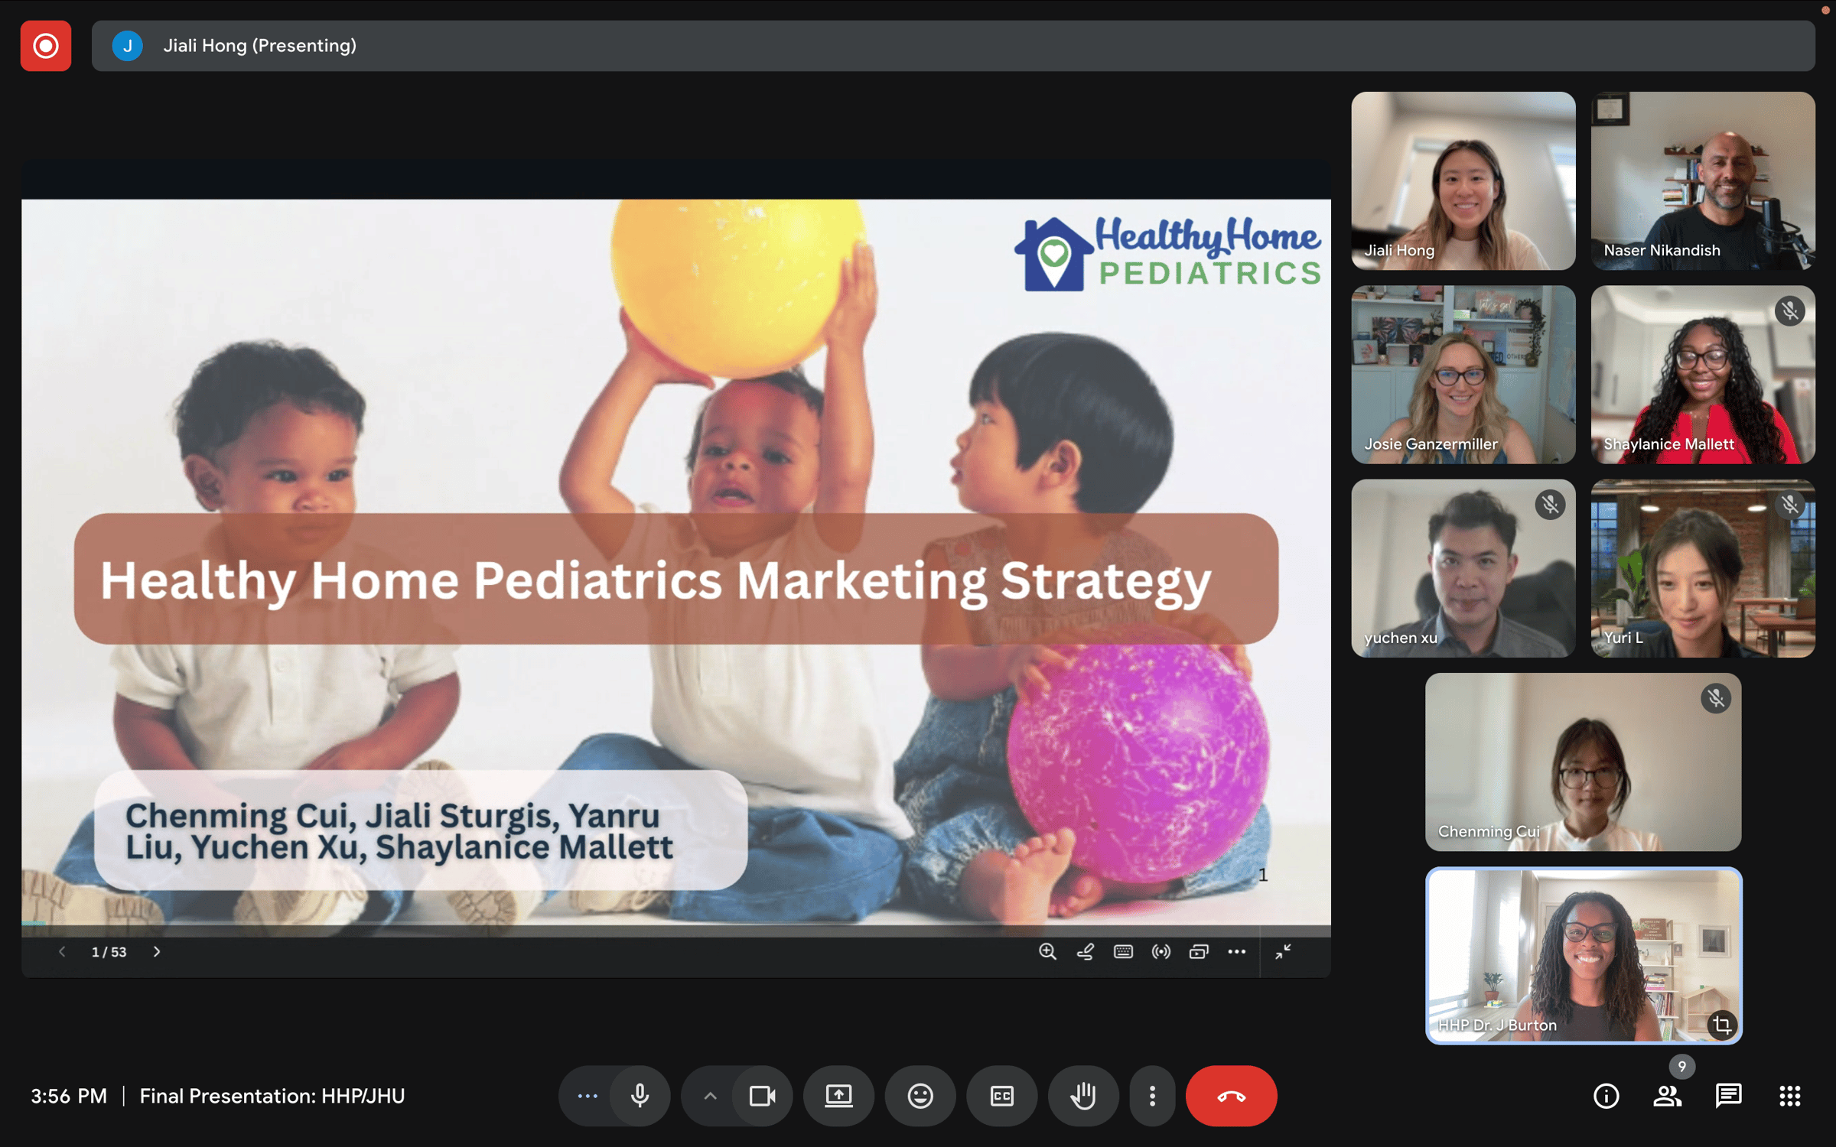Viewport: 1836px width, 1147px height.
Task: Open the activities grid icon
Action: coord(1790,1096)
